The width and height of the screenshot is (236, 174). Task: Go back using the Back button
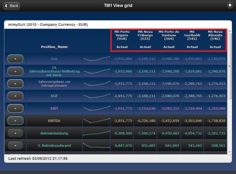12,6
